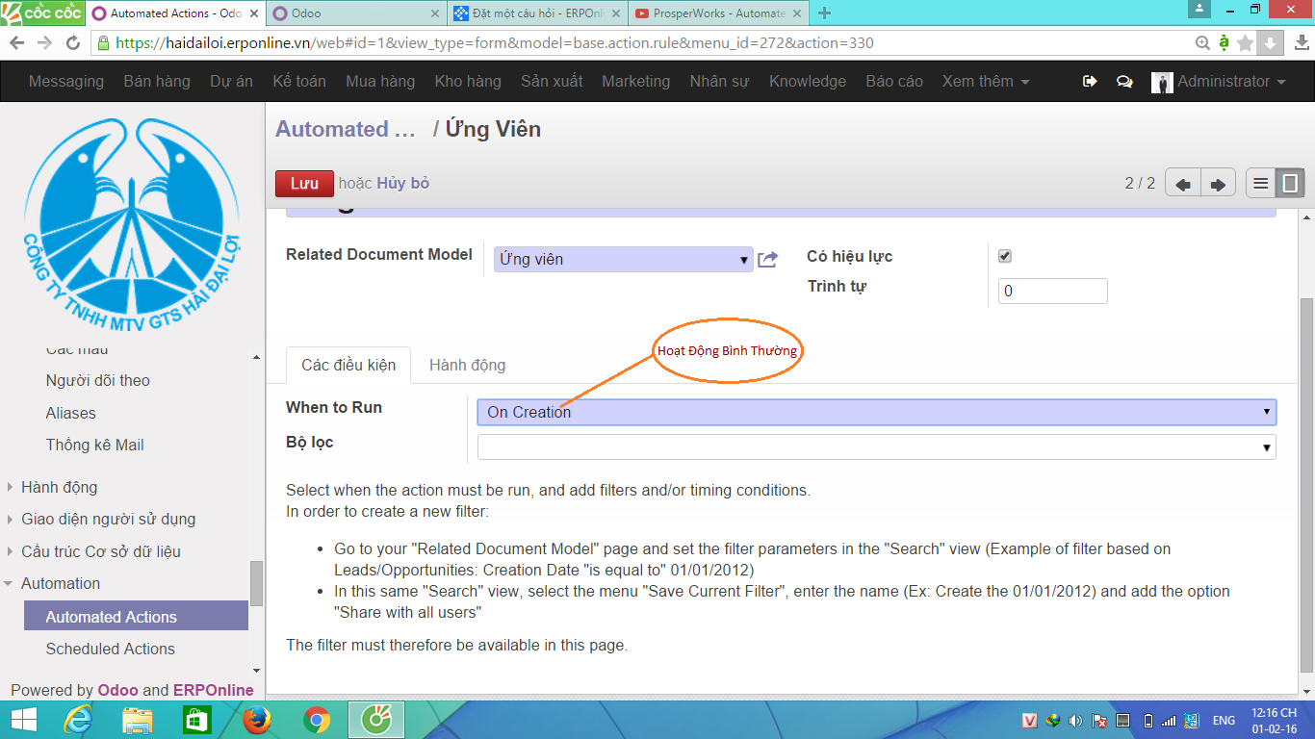Expand Giao diện người sử dụng in sidebar
The width and height of the screenshot is (1315, 739).
(x=108, y=519)
